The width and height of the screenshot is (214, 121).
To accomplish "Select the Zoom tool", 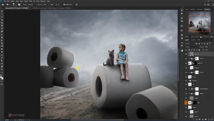I will pyautogui.click(x=2, y=70).
